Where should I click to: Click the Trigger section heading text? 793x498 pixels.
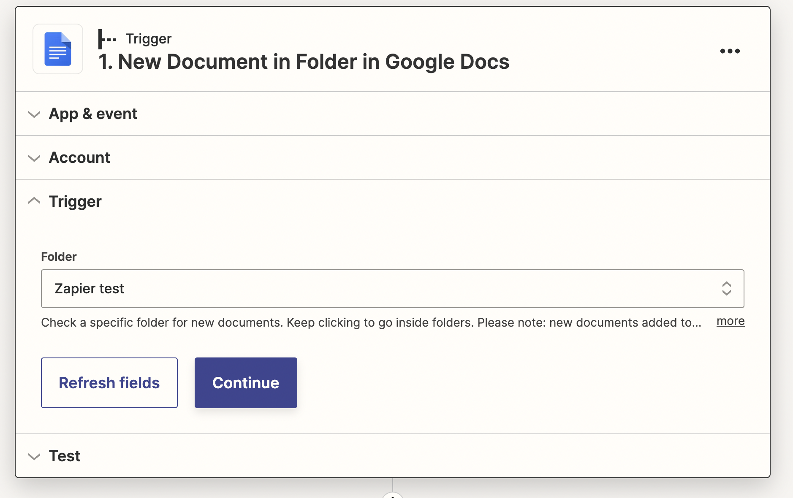pos(75,201)
